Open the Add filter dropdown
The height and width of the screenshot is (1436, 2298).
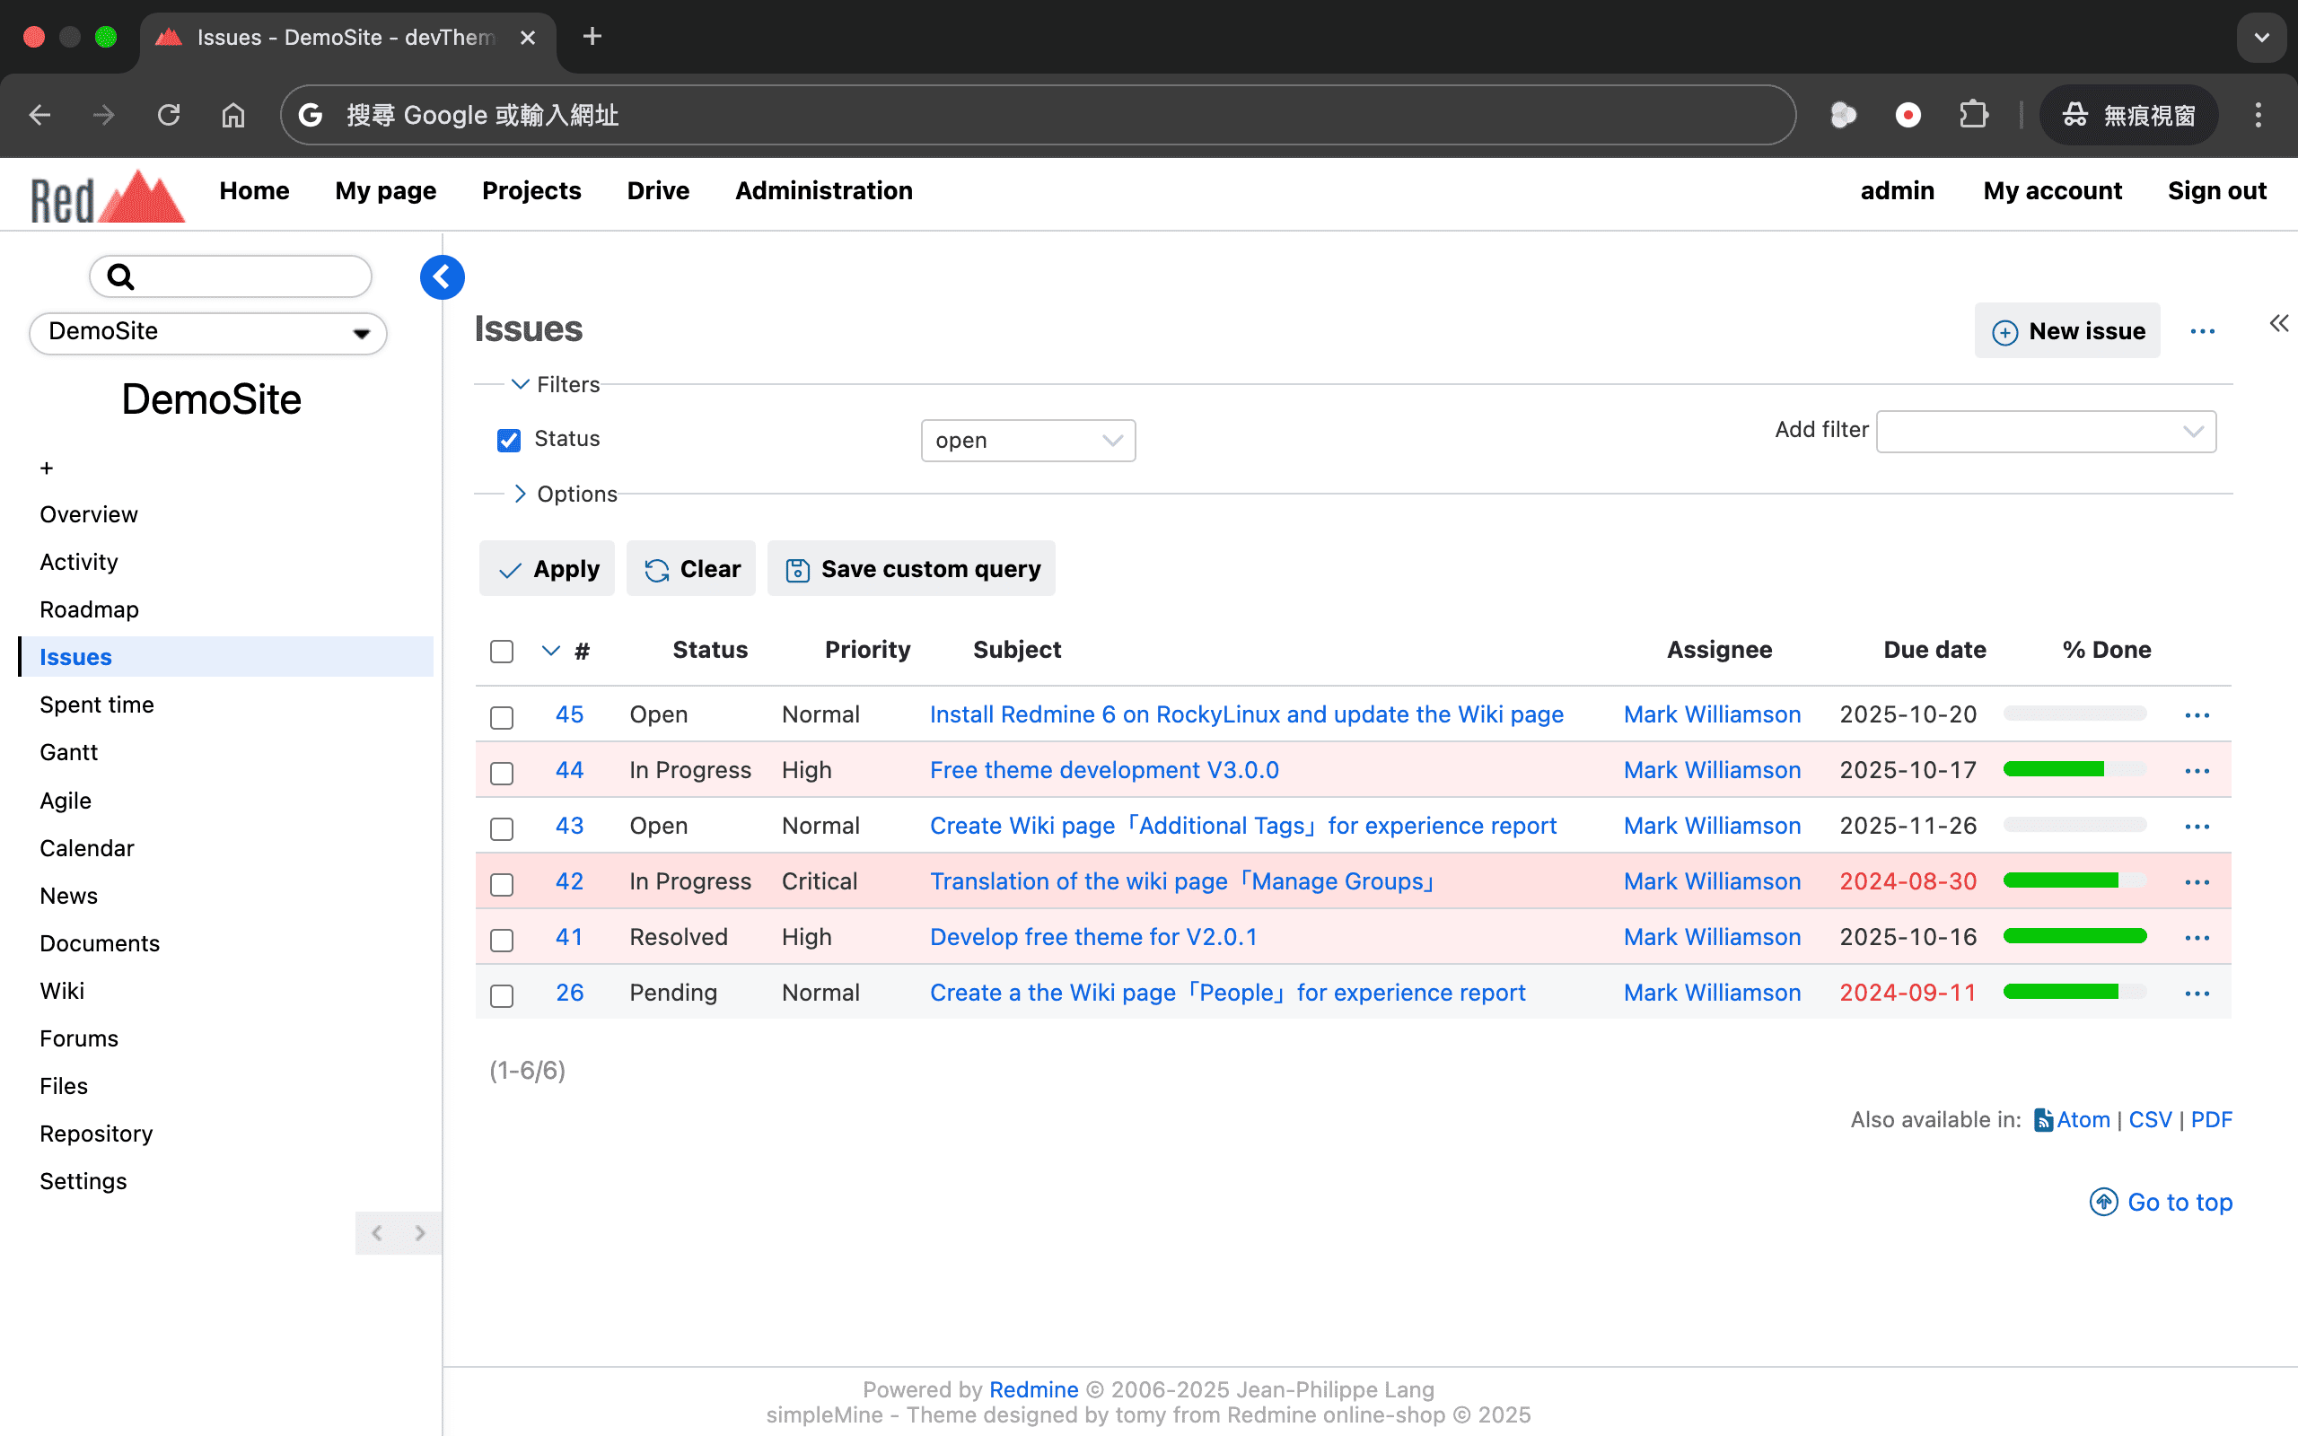point(2046,432)
